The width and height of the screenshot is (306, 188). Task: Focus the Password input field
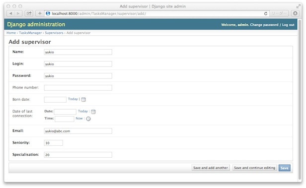click(x=78, y=76)
